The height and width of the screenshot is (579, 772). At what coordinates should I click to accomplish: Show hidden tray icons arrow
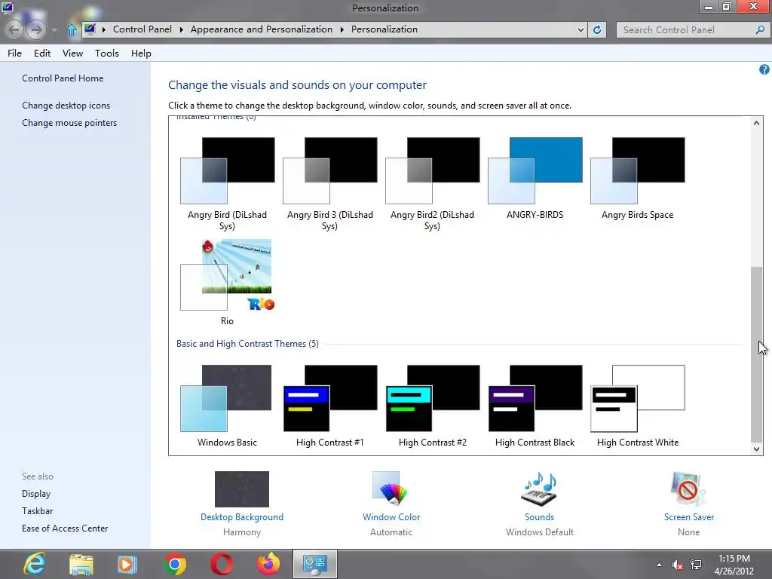click(x=659, y=565)
